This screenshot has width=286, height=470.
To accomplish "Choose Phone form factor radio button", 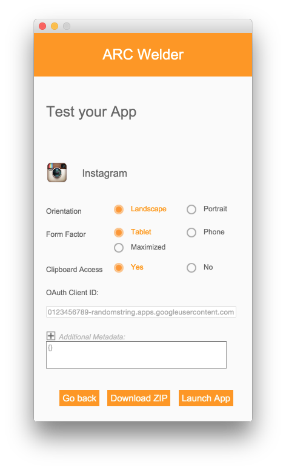I will point(191,233).
